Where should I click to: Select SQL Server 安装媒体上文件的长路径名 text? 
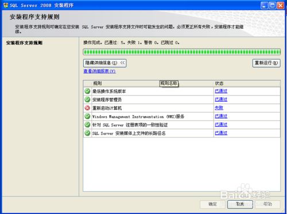click(x=129, y=133)
